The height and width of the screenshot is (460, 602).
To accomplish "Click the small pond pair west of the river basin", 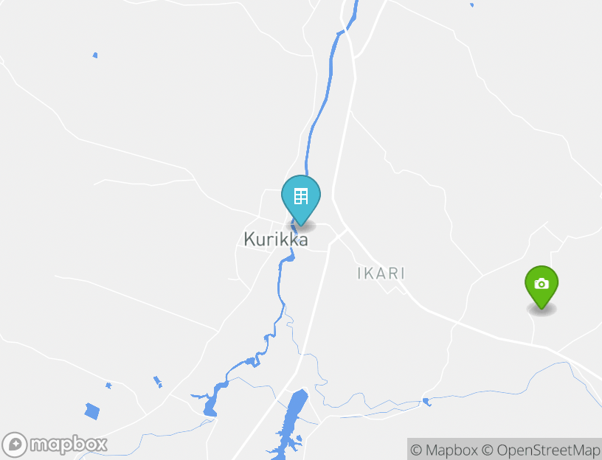I will tap(157, 382).
